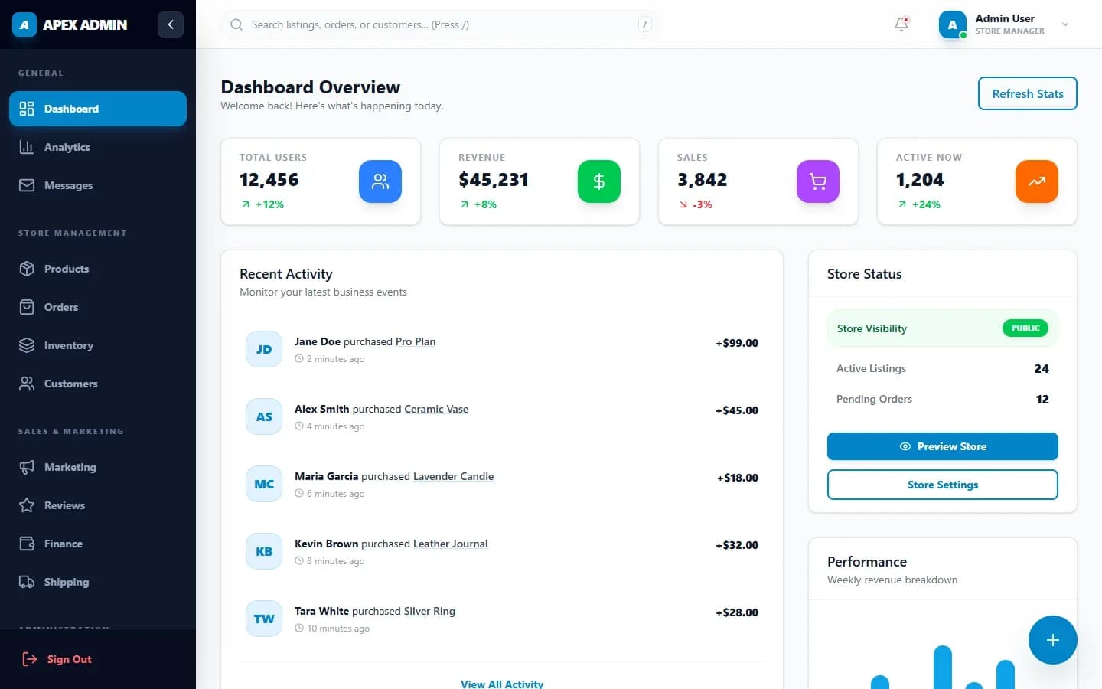1102x689 pixels.
Task: Open the Pro Plan link
Action: click(416, 341)
